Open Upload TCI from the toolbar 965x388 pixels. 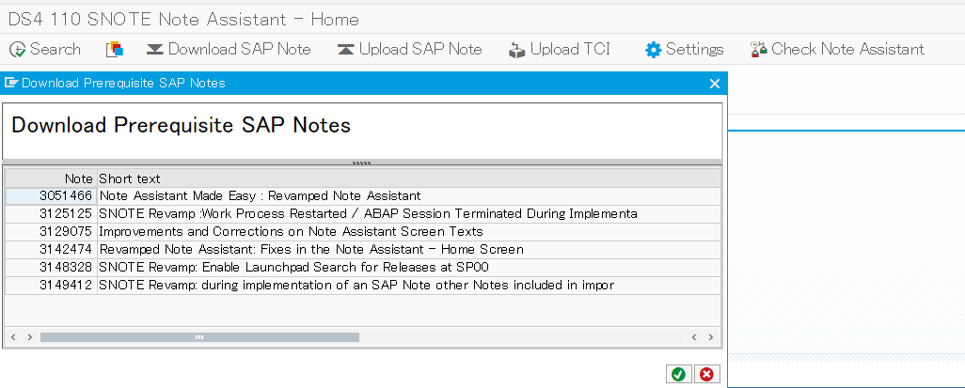[x=560, y=49]
